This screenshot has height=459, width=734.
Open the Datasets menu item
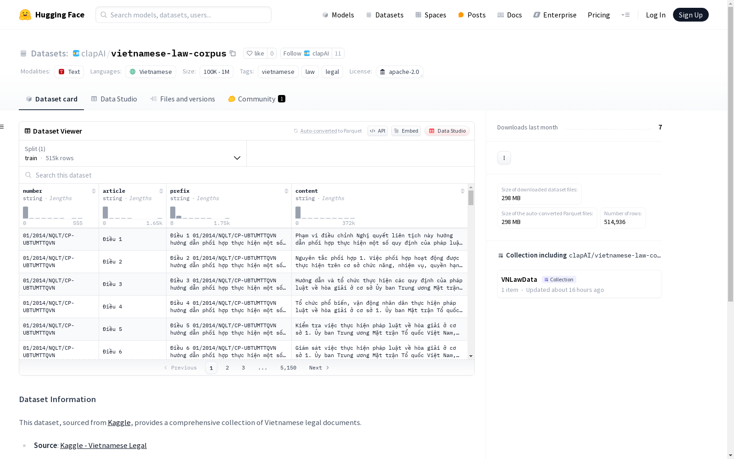pos(384,15)
